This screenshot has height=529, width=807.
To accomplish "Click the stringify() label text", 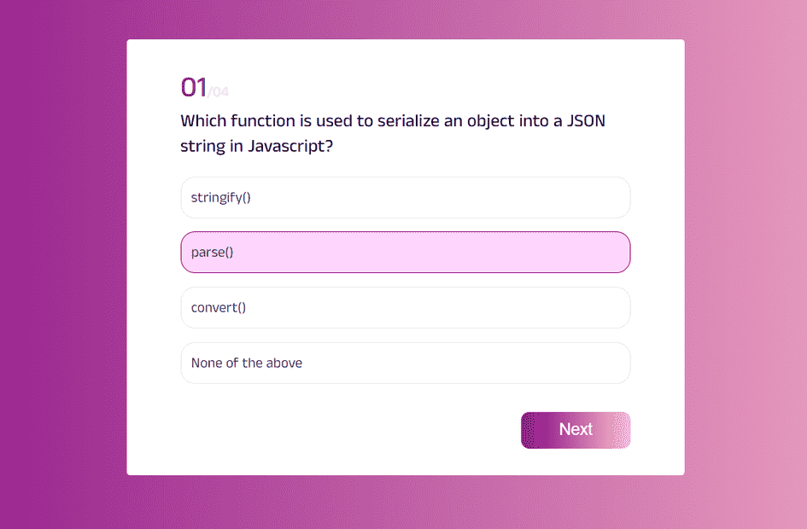I will [221, 197].
